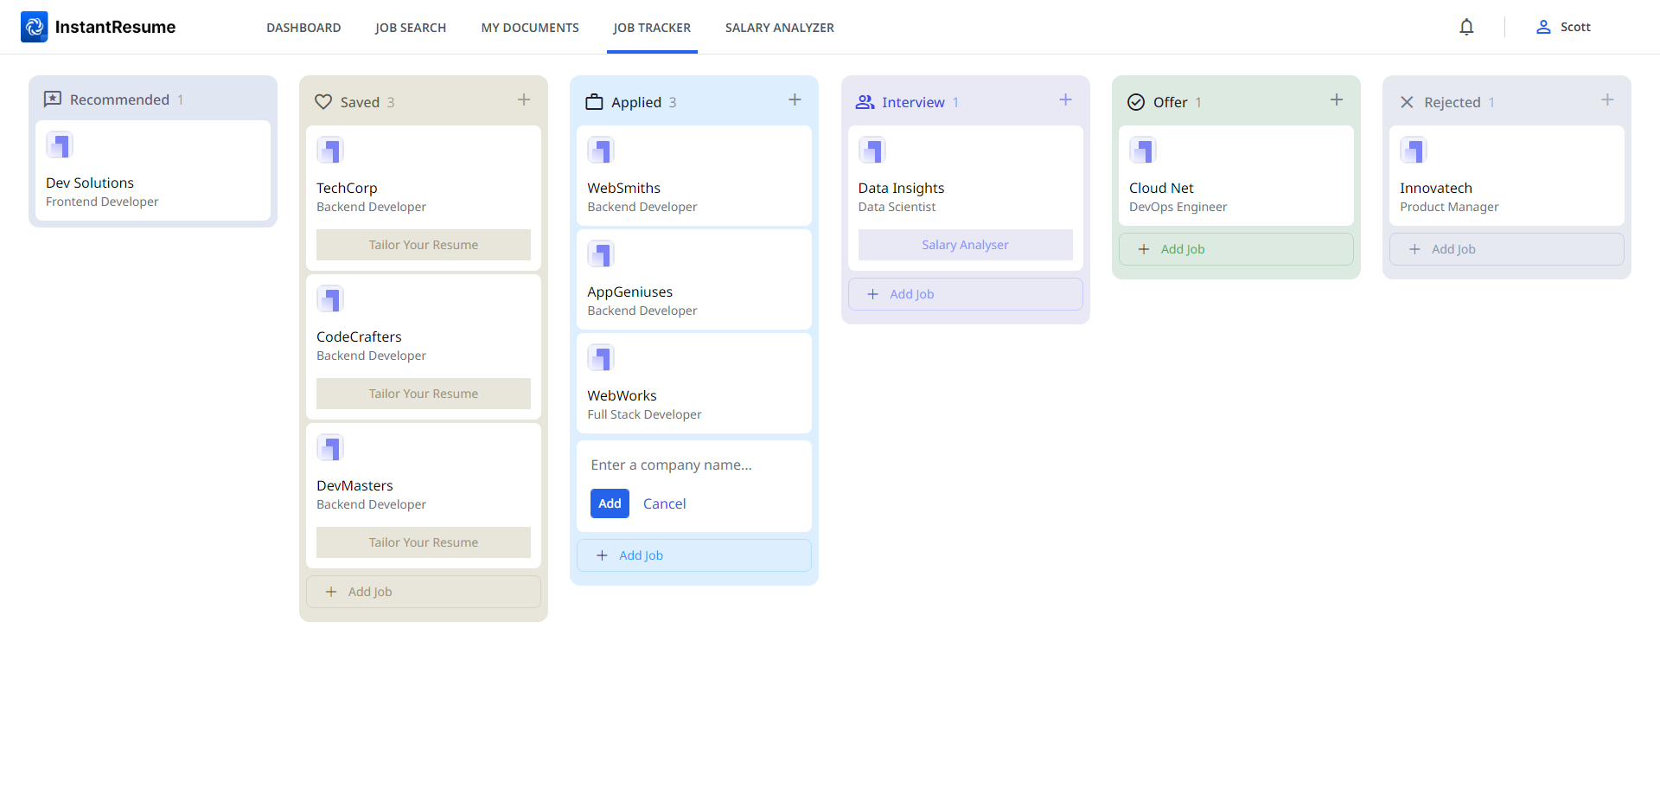Viewport: 1660px width, 795px height.
Task: Click the Product Manager role text
Action: 1449,207
